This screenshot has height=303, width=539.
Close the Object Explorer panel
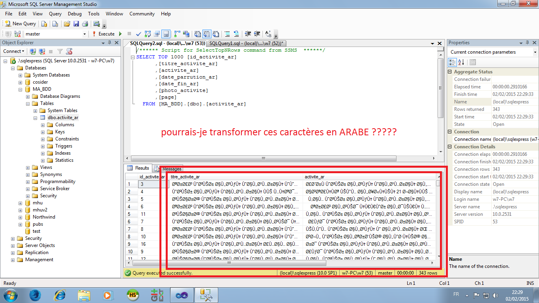117,43
